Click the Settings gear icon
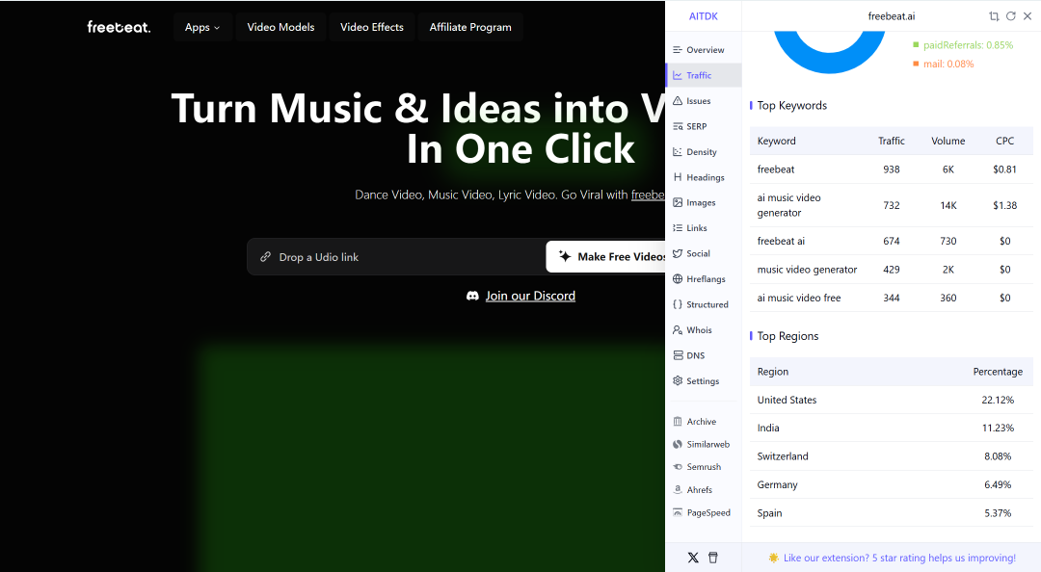This screenshot has height=572, width=1041. point(678,381)
